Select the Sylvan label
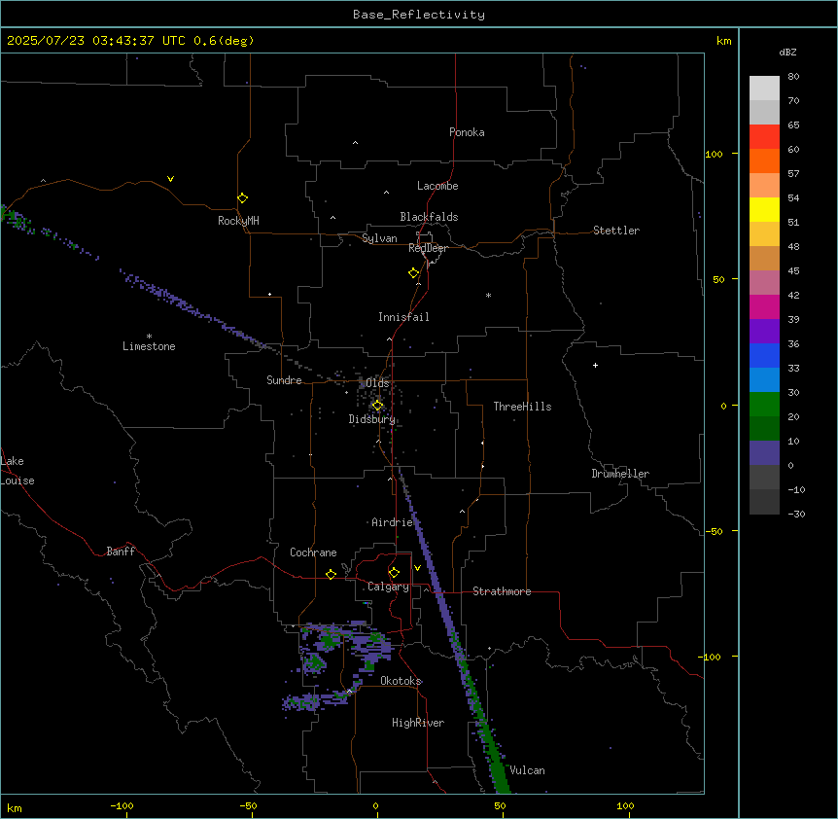 (x=379, y=238)
